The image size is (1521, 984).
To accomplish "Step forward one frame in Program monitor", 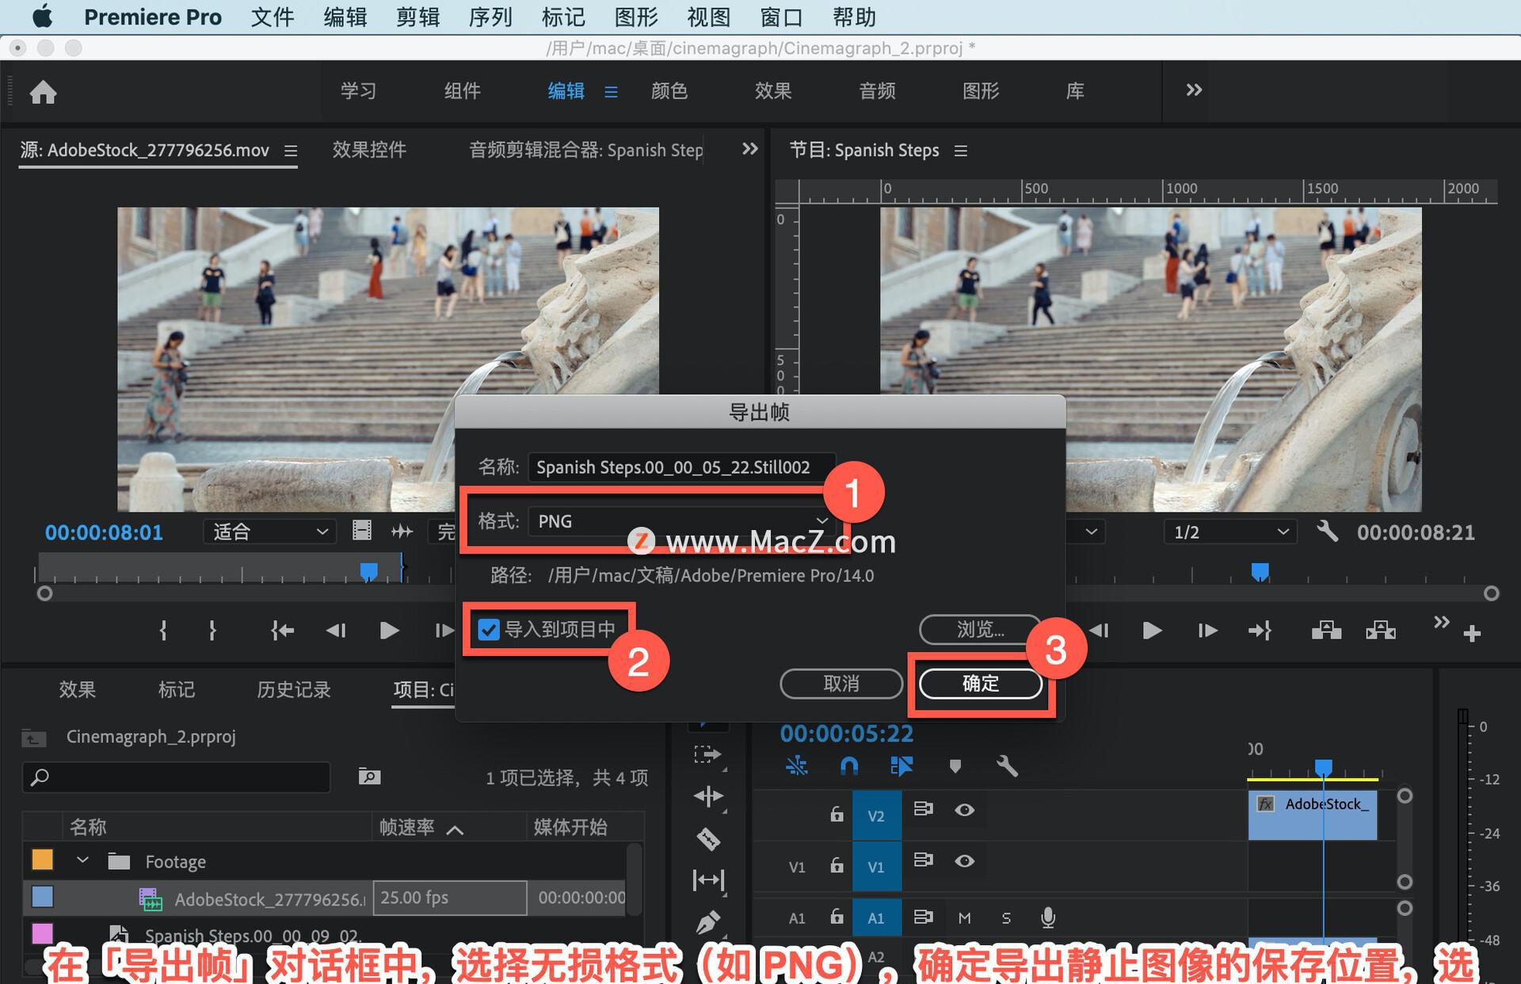I will pos(1207,631).
